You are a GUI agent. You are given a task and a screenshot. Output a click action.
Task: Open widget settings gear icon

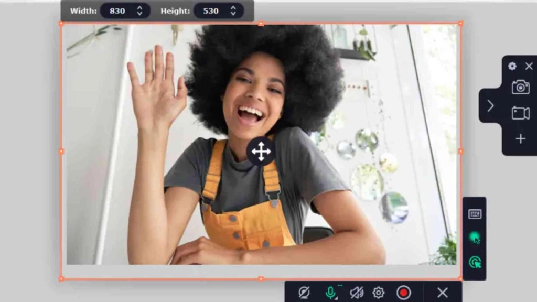point(512,66)
